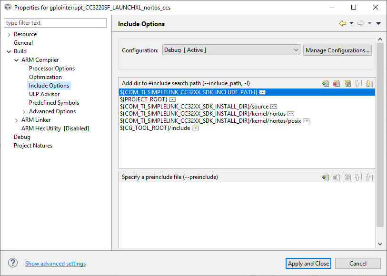
Task: Click ellipsis button next to ${PROJECT_ROOT}
Action: pyautogui.click(x=172, y=99)
